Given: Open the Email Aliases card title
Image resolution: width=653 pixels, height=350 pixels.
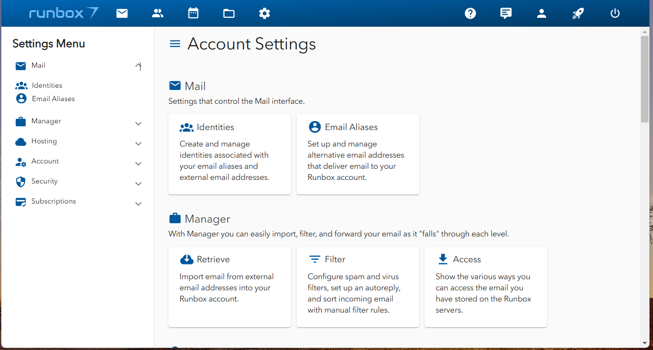Looking at the screenshot, I should tap(351, 127).
